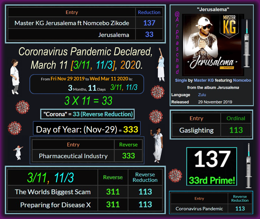Click the virus icon beside Corona reduction box
The width and height of the screenshot is (260, 219).
pos(156,116)
